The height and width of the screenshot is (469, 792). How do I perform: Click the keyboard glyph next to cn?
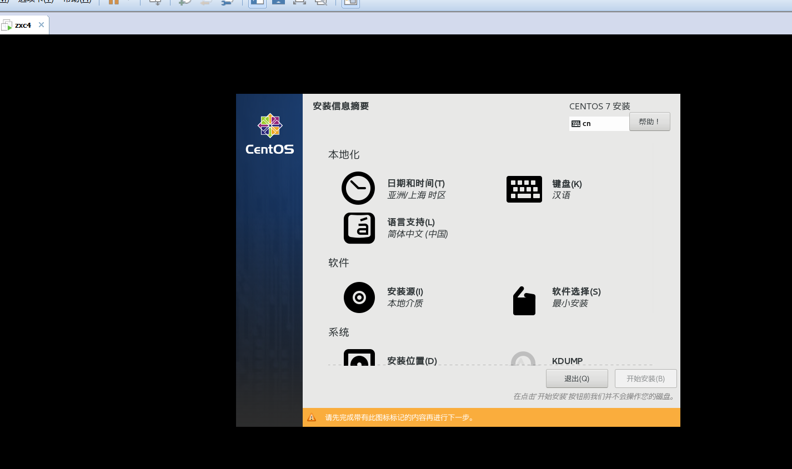(576, 124)
